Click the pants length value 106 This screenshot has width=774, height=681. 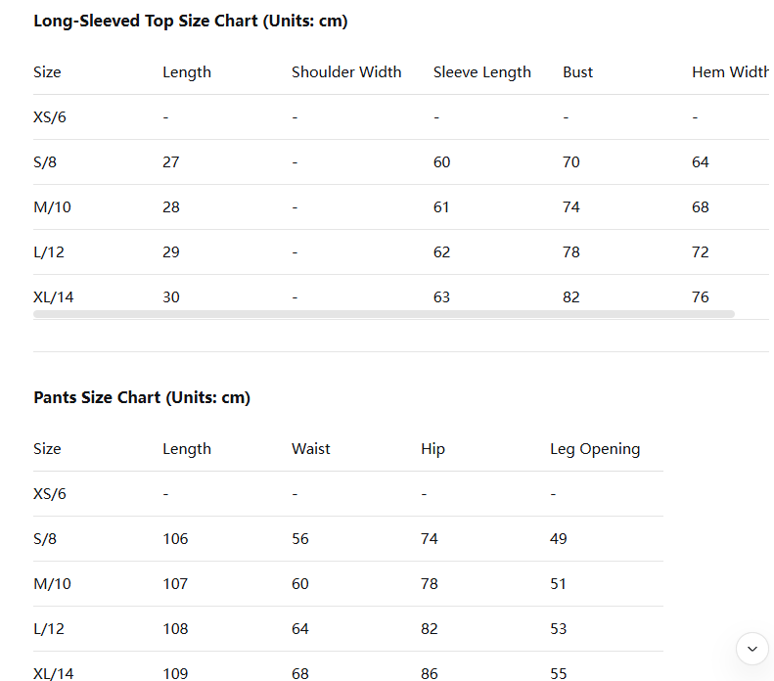click(x=175, y=539)
